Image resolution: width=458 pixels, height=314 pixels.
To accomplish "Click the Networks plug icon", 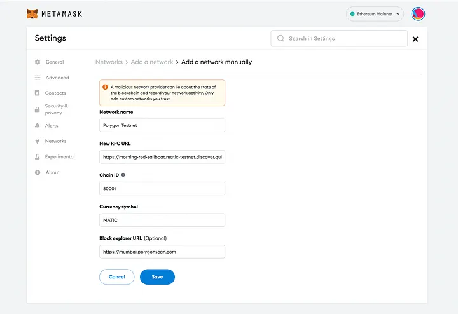I will (x=38, y=141).
